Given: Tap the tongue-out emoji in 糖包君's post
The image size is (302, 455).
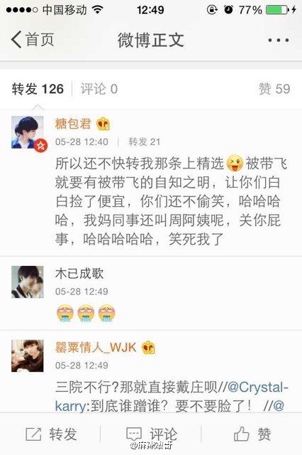Looking at the screenshot, I should (x=235, y=164).
